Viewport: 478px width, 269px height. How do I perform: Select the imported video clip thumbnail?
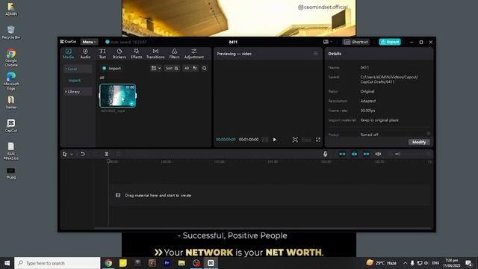[x=118, y=96]
